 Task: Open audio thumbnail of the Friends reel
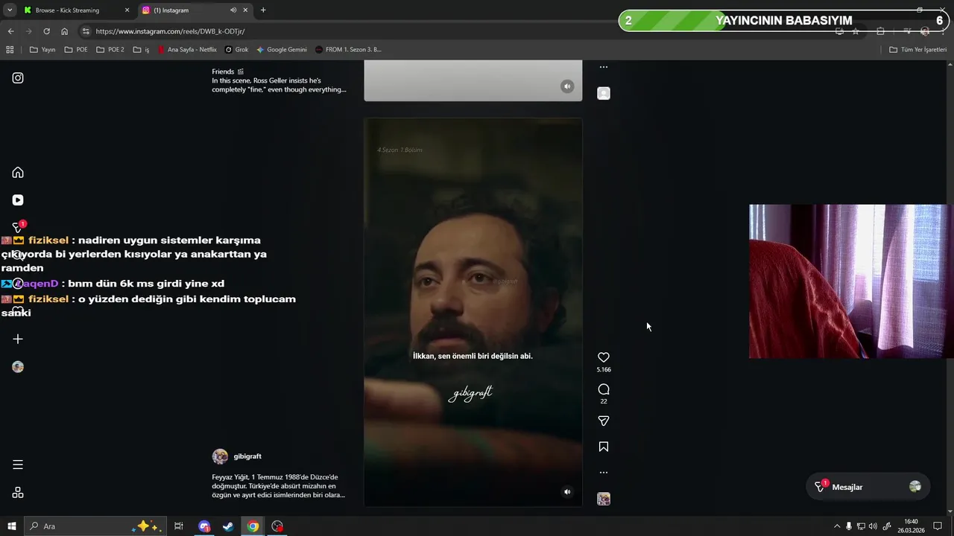coord(604,93)
